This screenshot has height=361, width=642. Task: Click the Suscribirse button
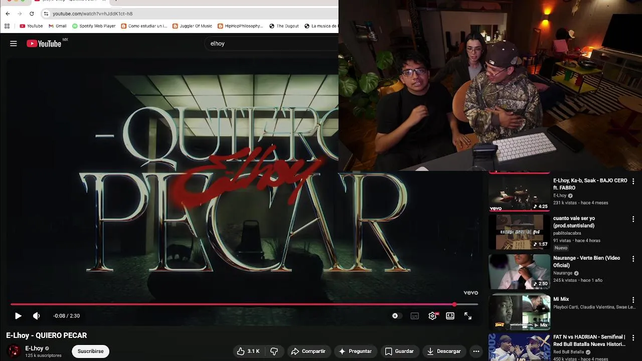coord(90,351)
